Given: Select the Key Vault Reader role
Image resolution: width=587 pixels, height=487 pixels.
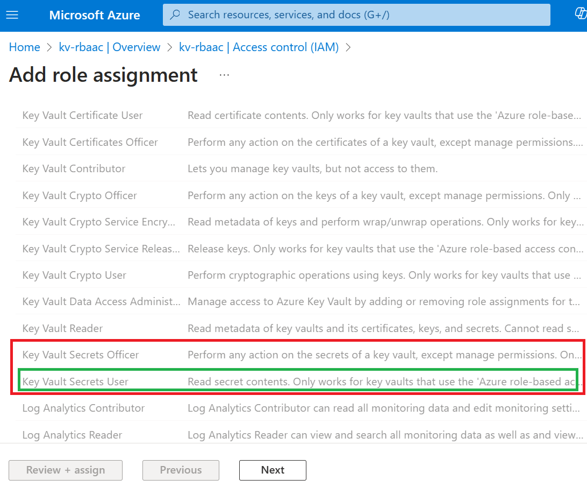Looking at the screenshot, I should click(62, 328).
